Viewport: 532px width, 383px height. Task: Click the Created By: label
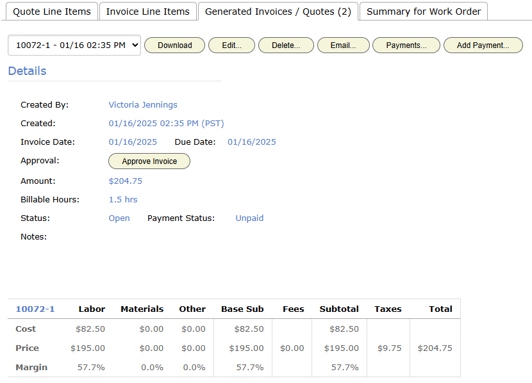click(44, 105)
